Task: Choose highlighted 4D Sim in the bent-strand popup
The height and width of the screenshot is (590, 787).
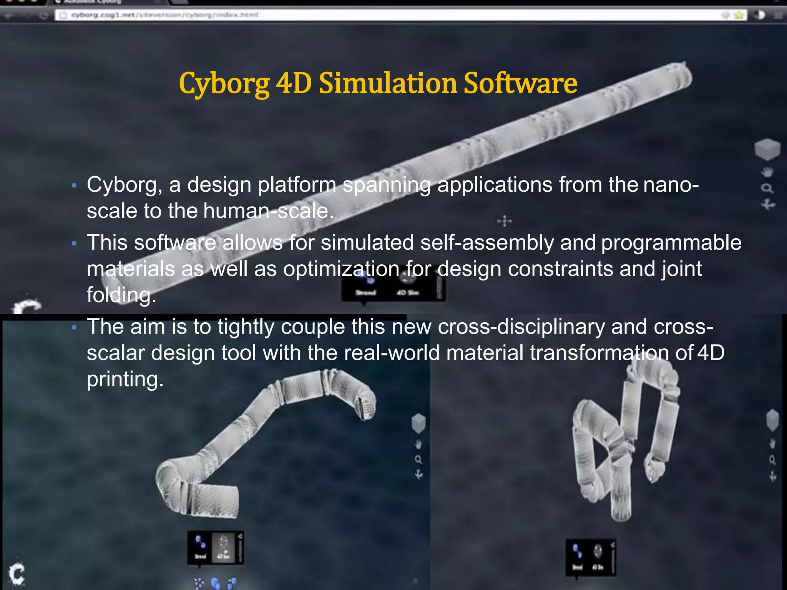Action: (223, 548)
